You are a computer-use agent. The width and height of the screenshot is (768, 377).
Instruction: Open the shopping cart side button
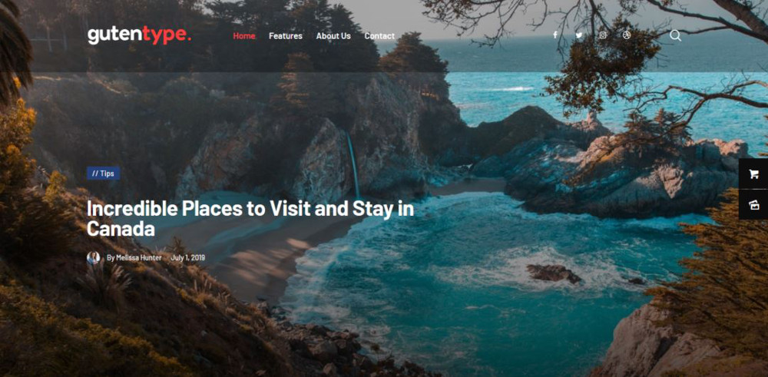tap(753, 174)
